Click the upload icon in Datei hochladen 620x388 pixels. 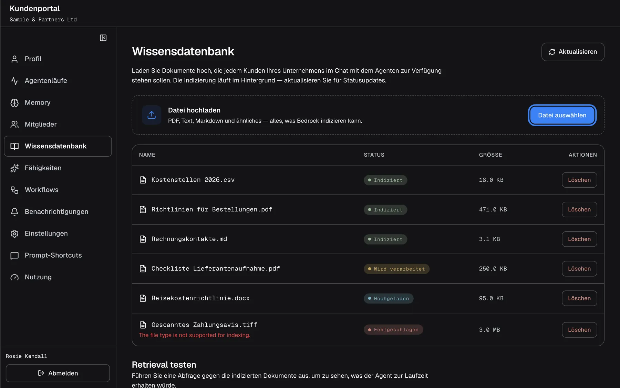tap(152, 115)
